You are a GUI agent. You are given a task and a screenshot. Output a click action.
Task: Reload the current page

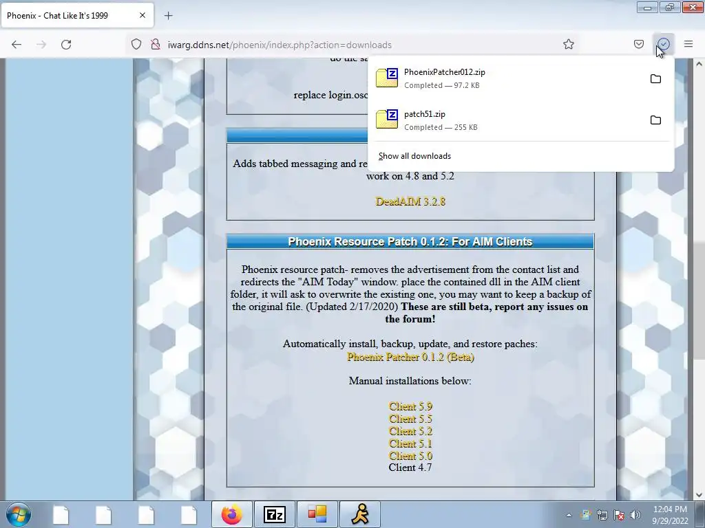[x=66, y=45]
